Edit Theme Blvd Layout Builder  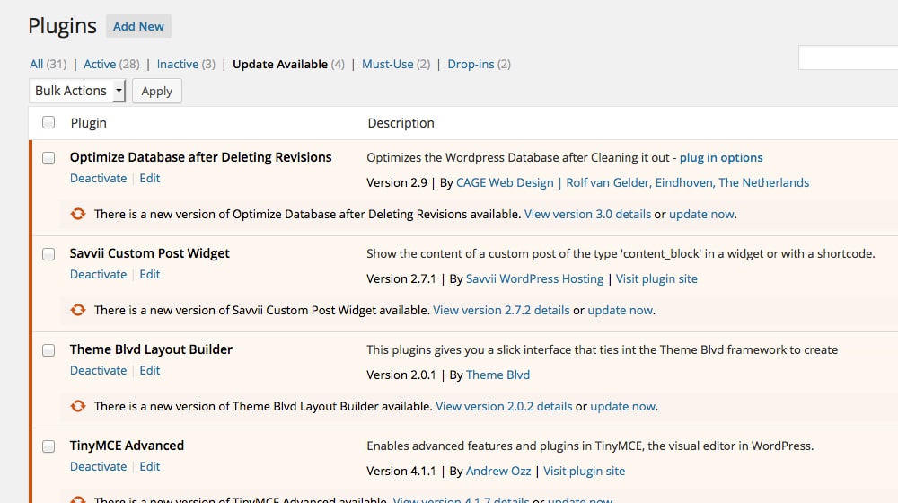click(150, 371)
